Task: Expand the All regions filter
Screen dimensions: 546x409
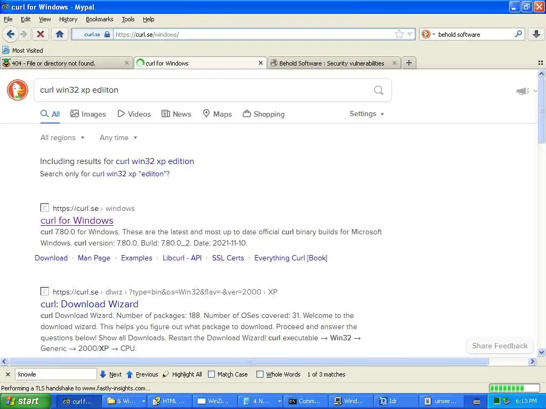Action: tap(62, 138)
